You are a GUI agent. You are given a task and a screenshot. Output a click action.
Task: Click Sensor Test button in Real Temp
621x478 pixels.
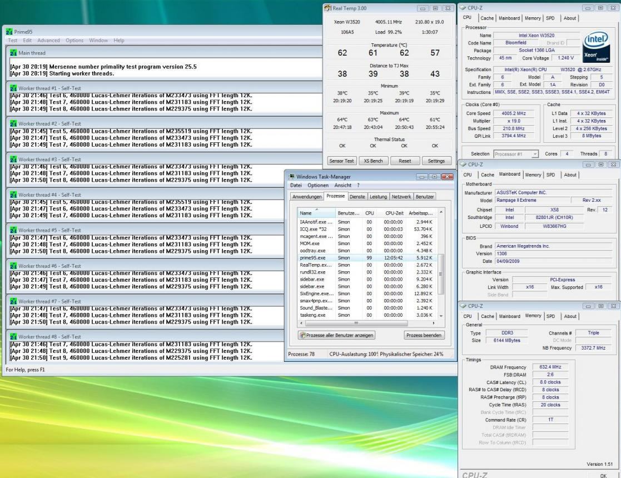(x=341, y=161)
